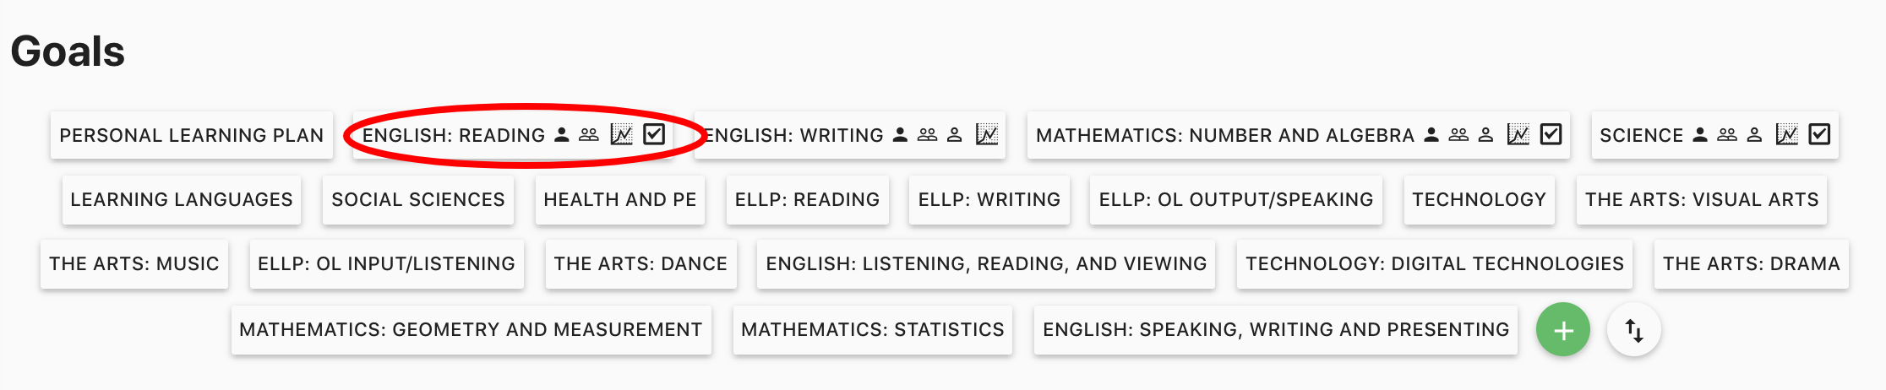This screenshot has width=1886, height=390.
Task: Click the checkbox icon on English: Reading
Action: (x=654, y=135)
